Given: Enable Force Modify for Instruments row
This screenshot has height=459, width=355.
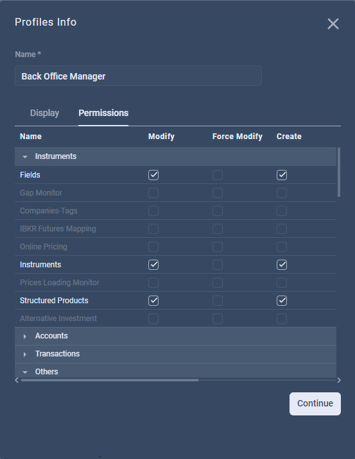Looking at the screenshot, I should [218, 265].
